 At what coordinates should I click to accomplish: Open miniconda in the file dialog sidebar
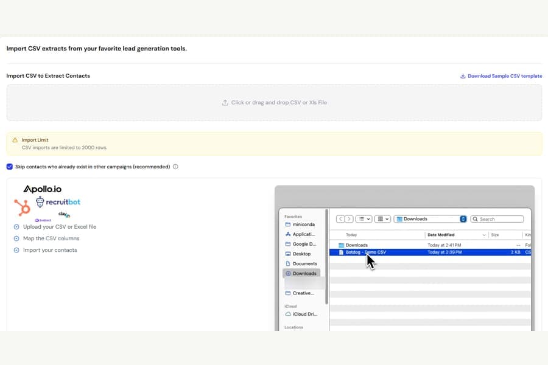pyautogui.click(x=300, y=224)
